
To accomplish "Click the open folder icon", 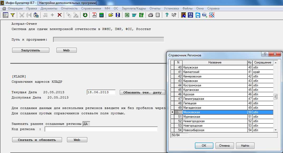I will (x=111, y=15).
